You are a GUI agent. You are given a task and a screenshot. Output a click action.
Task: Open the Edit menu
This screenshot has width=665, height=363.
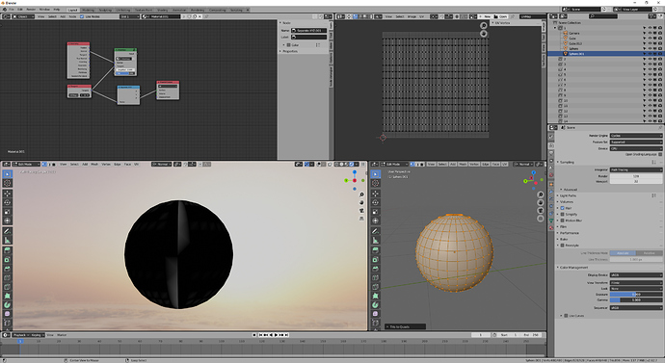pyautogui.click(x=20, y=10)
